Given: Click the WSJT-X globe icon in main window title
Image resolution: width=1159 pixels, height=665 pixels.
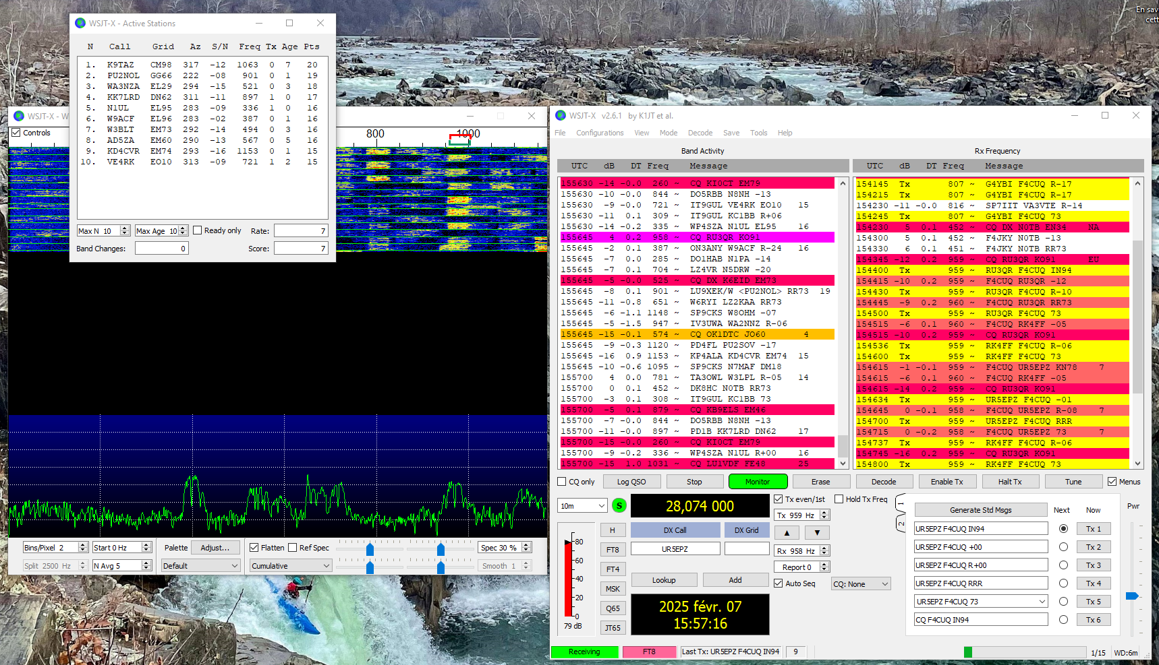Looking at the screenshot, I should [x=560, y=115].
